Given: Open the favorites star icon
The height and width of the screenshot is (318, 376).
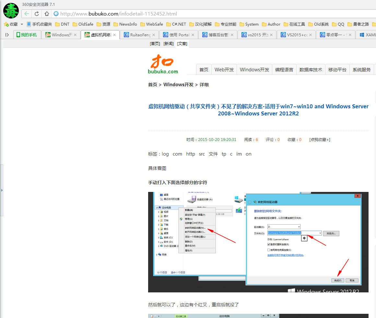Looking at the screenshot, I should (6, 24).
